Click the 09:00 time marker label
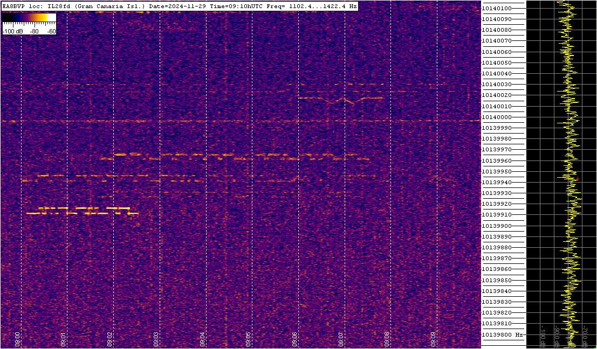597x349 pixels. (x=17, y=336)
